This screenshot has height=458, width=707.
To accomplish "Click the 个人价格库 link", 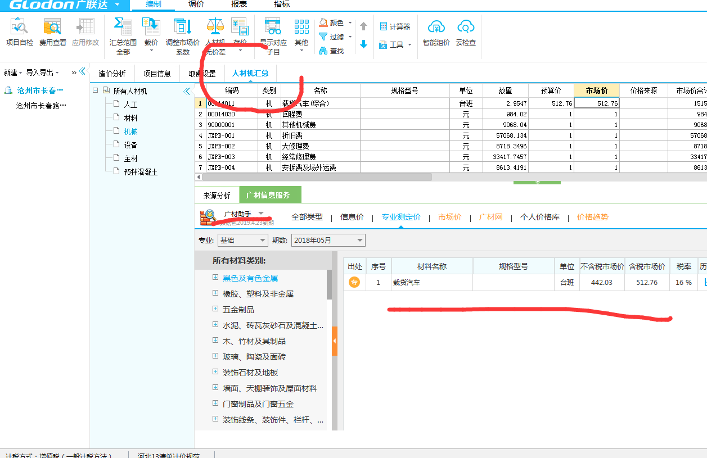I will point(540,217).
